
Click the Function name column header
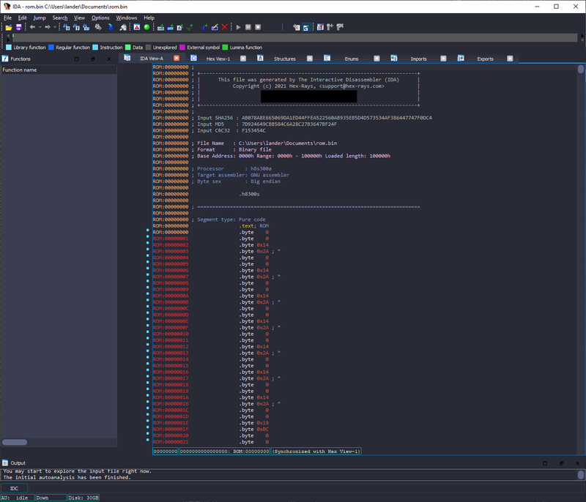(x=20, y=70)
